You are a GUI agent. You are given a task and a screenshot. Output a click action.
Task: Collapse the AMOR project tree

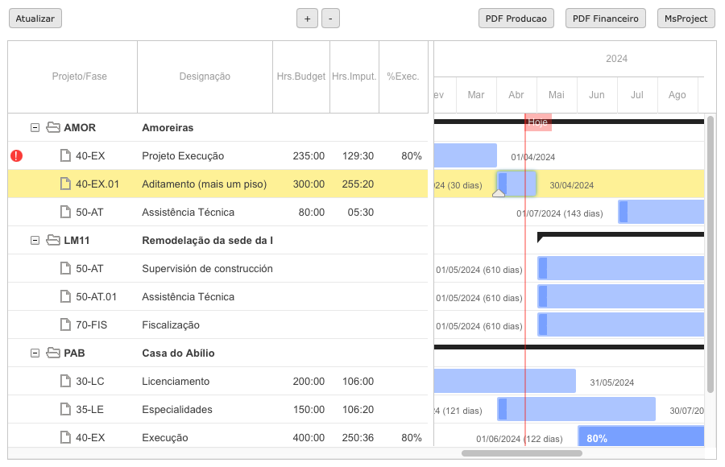pyautogui.click(x=35, y=127)
